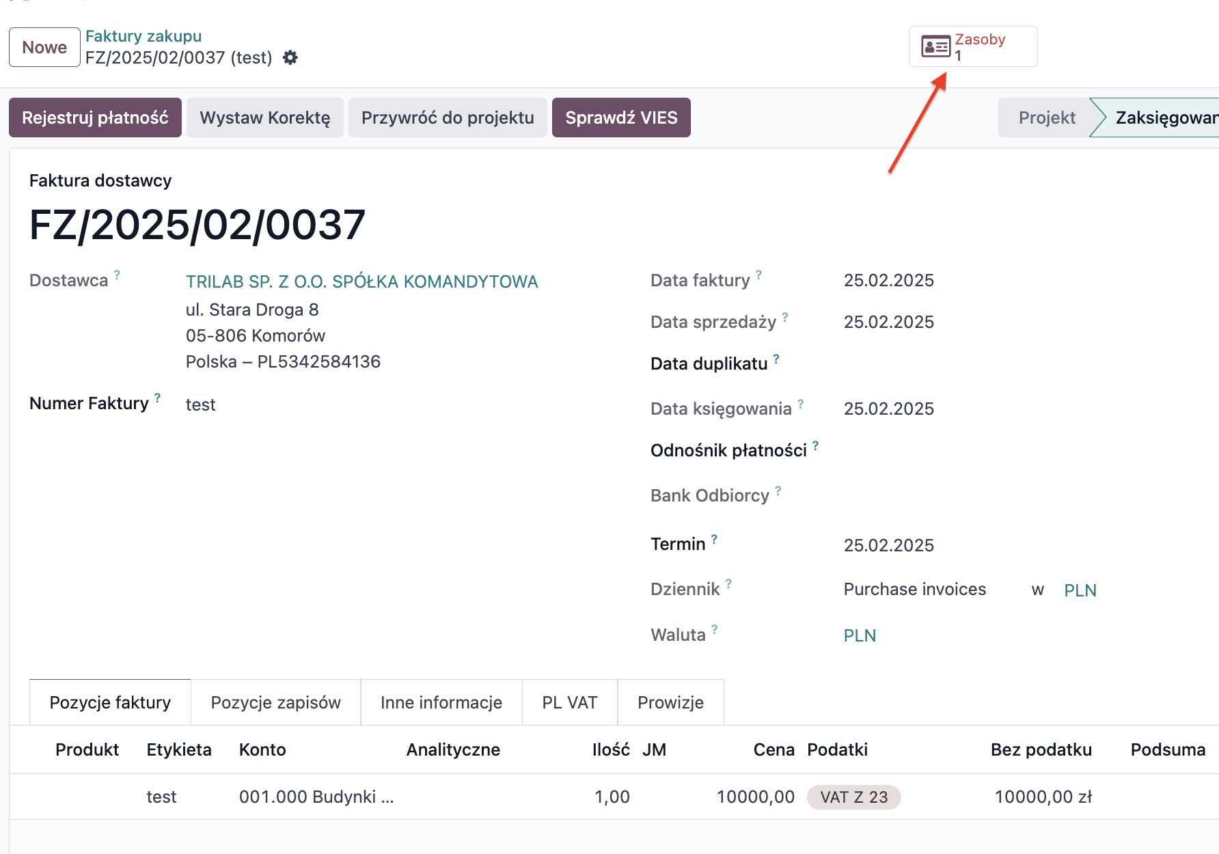The image size is (1219, 854).
Task: Switch to Pozycje faktury tab
Action: [110, 702]
